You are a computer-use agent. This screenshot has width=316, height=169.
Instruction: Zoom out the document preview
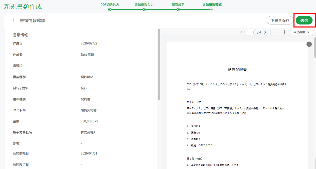(x=276, y=32)
